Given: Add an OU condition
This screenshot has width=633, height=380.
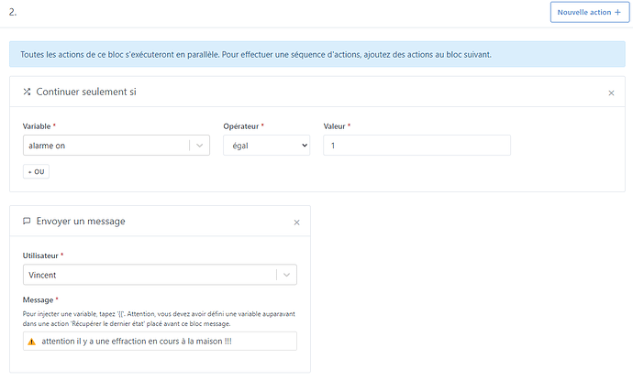Looking at the screenshot, I should click(37, 171).
